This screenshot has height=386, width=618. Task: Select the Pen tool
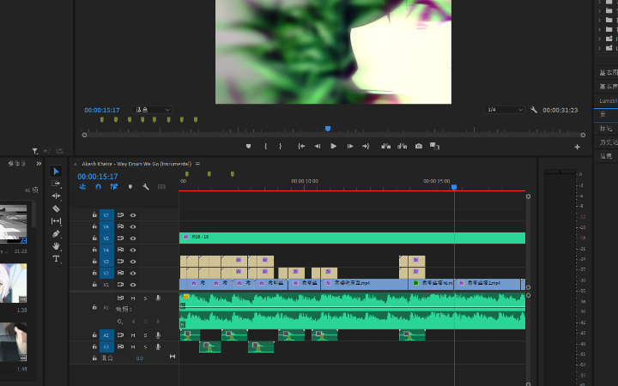(56, 233)
